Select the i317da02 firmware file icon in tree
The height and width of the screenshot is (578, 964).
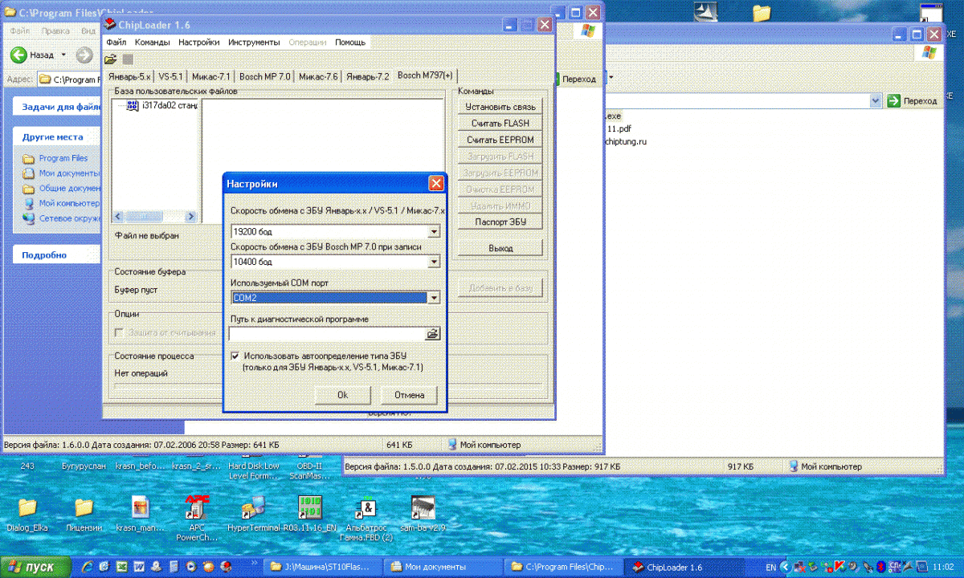133,106
